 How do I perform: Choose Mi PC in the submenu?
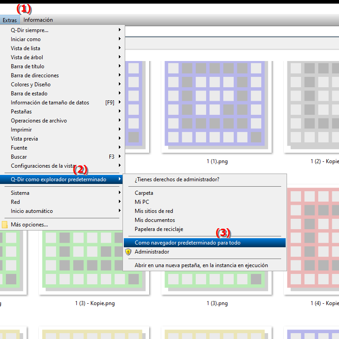[205, 202]
